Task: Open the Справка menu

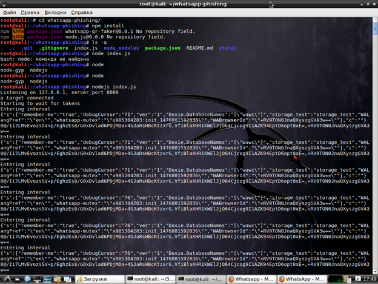Action: pyautogui.click(x=84, y=12)
